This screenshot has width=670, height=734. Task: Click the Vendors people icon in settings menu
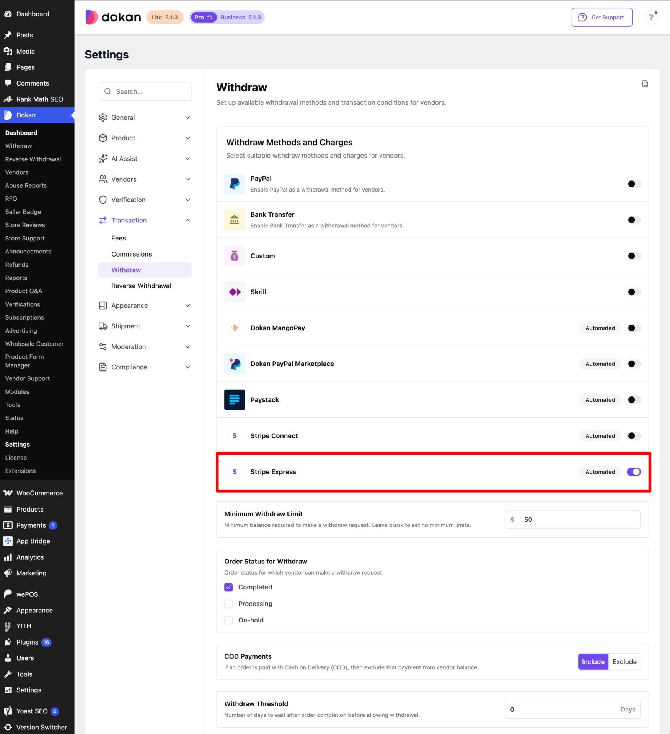(103, 179)
